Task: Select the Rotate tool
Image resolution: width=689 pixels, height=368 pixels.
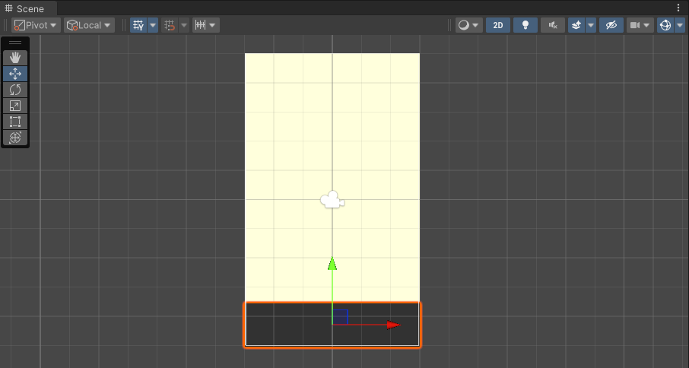Action: pos(15,90)
